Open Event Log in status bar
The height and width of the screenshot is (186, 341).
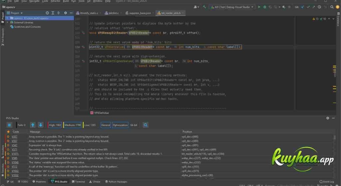327,182
